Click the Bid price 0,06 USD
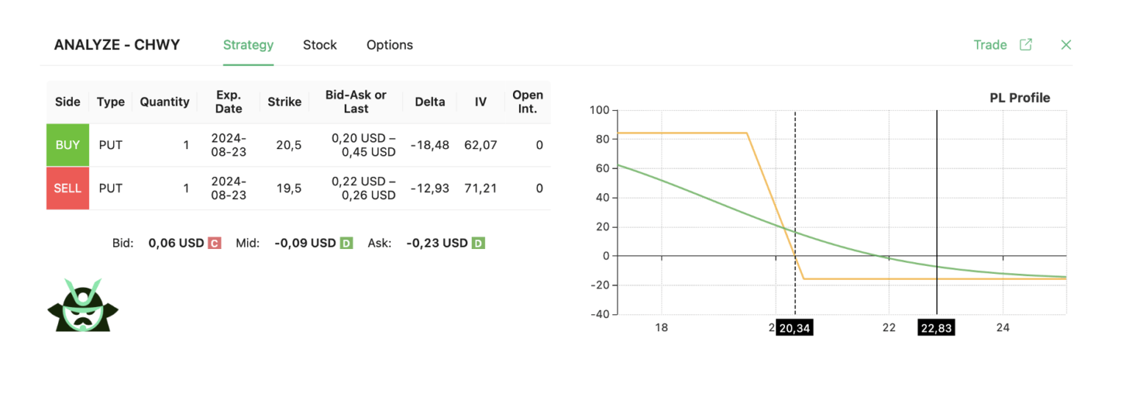 [176, 243]
